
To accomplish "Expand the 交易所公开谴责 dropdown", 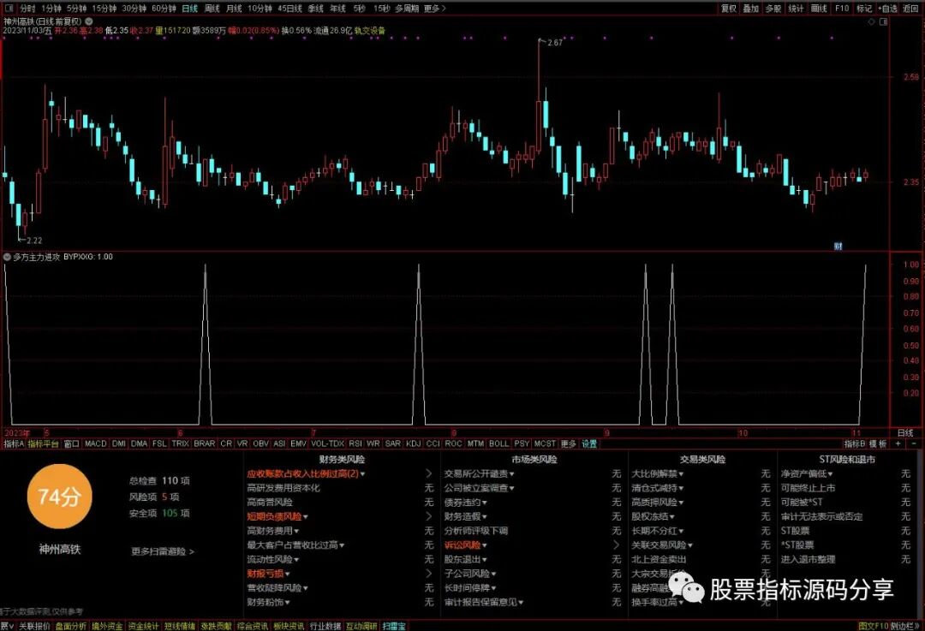I will click(x=511, y=474).
